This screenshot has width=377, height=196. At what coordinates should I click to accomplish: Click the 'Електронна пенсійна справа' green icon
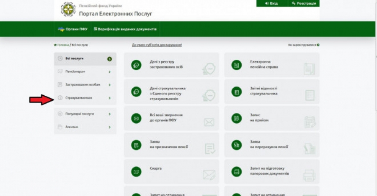coord(237,65)
